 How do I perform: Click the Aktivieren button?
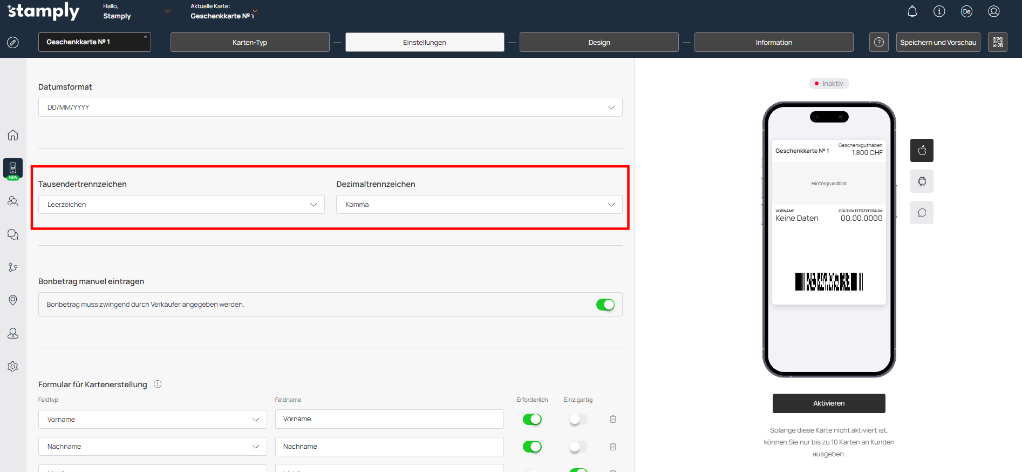828,403
